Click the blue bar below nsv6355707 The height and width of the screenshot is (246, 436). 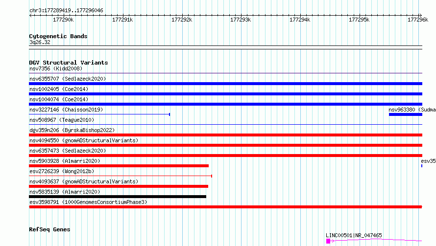point(225,84)
